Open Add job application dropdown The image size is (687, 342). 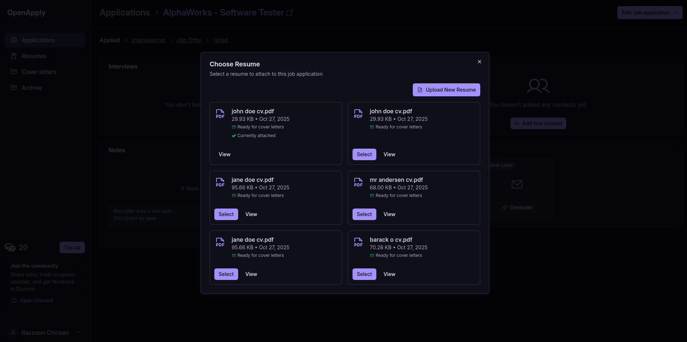tap(650, 13)
